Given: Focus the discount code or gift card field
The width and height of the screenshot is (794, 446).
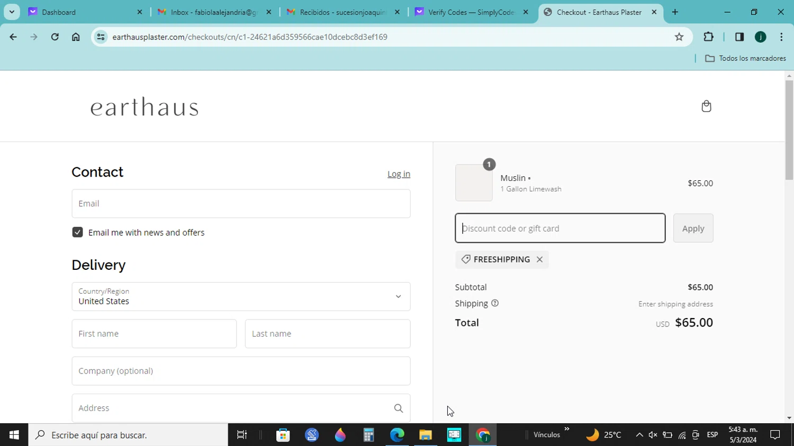Looking at the screenshot, I should point(560,228).
